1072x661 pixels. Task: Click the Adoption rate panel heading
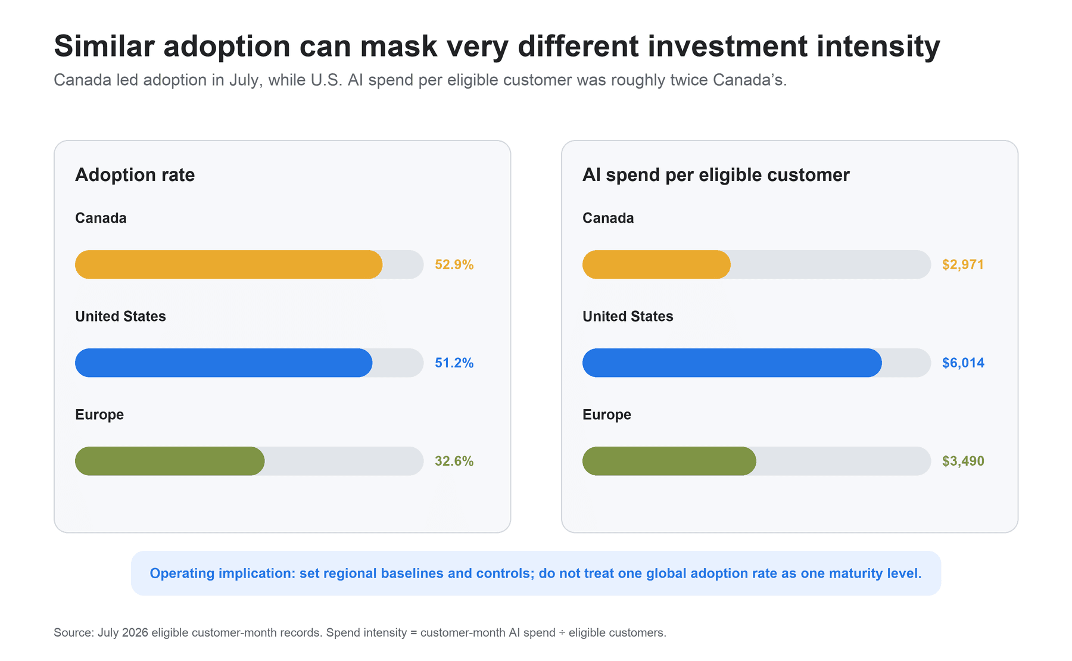(135, 175)
